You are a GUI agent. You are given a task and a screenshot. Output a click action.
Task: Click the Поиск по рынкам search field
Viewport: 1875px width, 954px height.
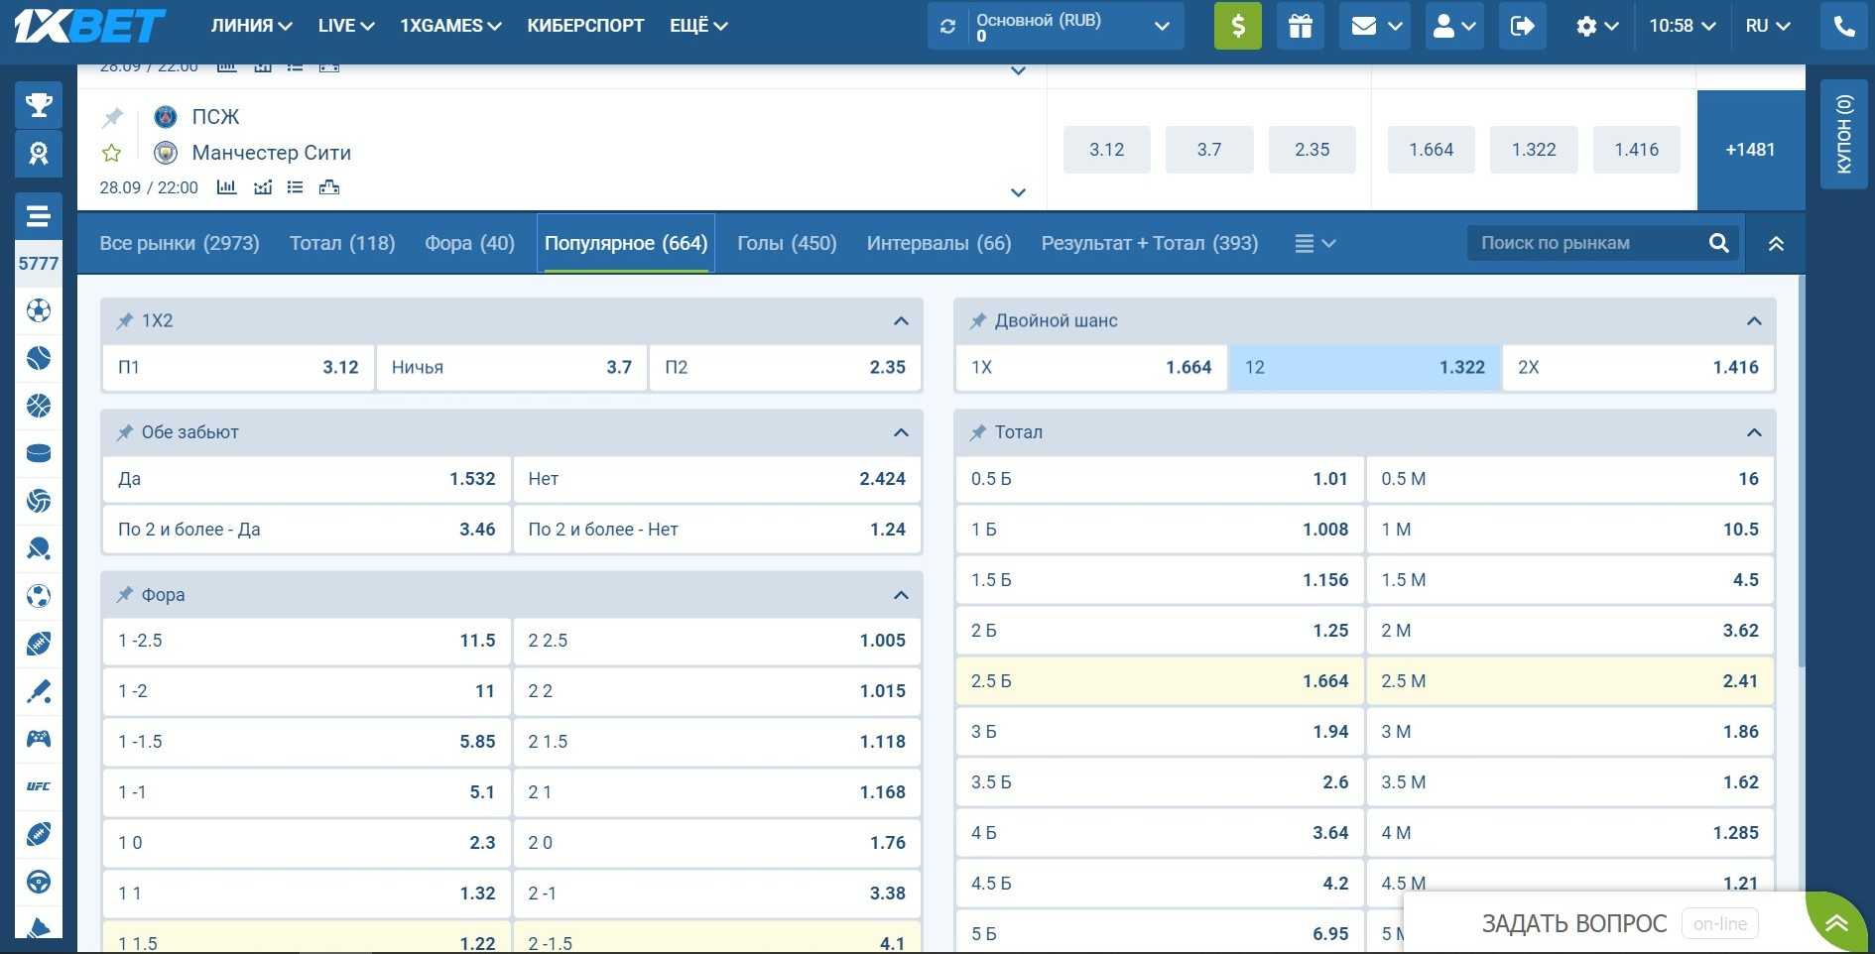click(1587, 243)
